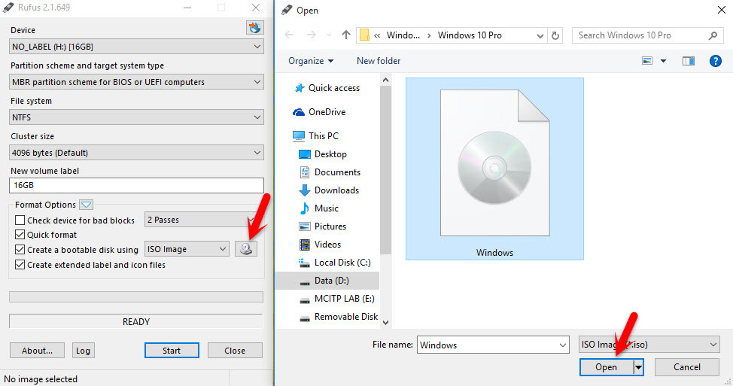Toggle Create a bootable disk using checkbox

20,250
